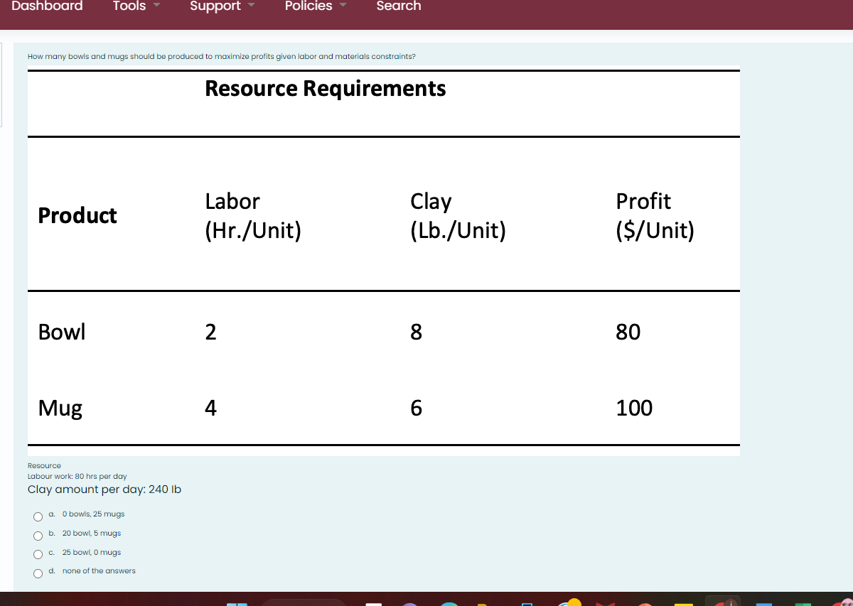Expand the Policies dropdown
Screen dimensions: 853x606
(315, 7)
